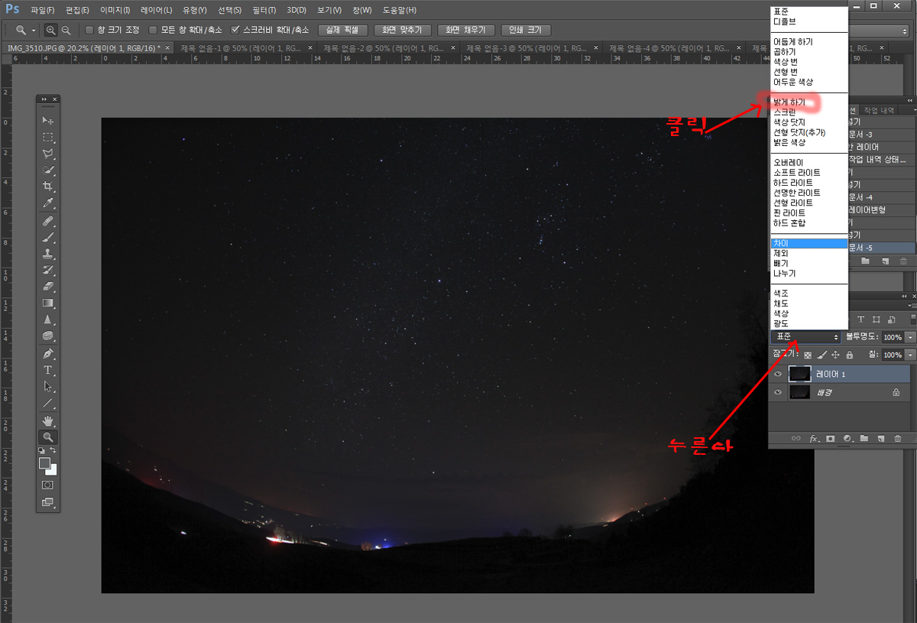Select the Clone Stamp tool
The height and width of the screenshot is (623, 917).
click(48, 254)
